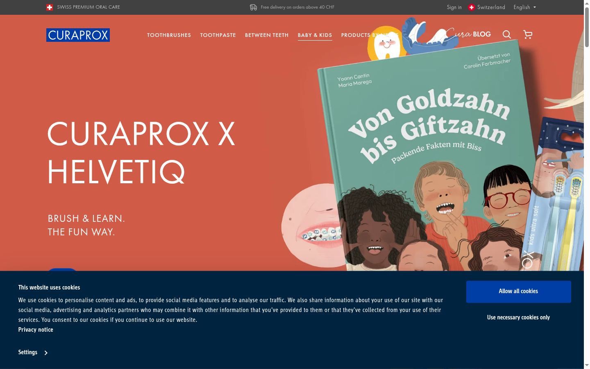
Task: Click the scrollbar up arrow
Action: click(587, 3)
